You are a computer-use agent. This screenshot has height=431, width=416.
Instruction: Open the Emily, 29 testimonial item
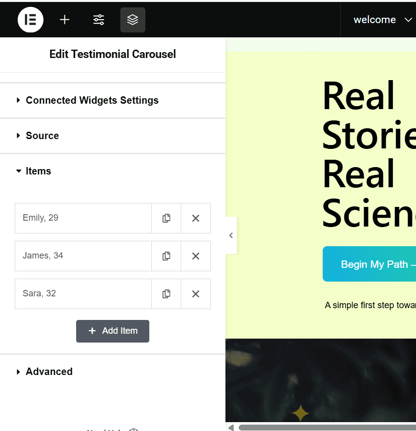tap(83, 218)
